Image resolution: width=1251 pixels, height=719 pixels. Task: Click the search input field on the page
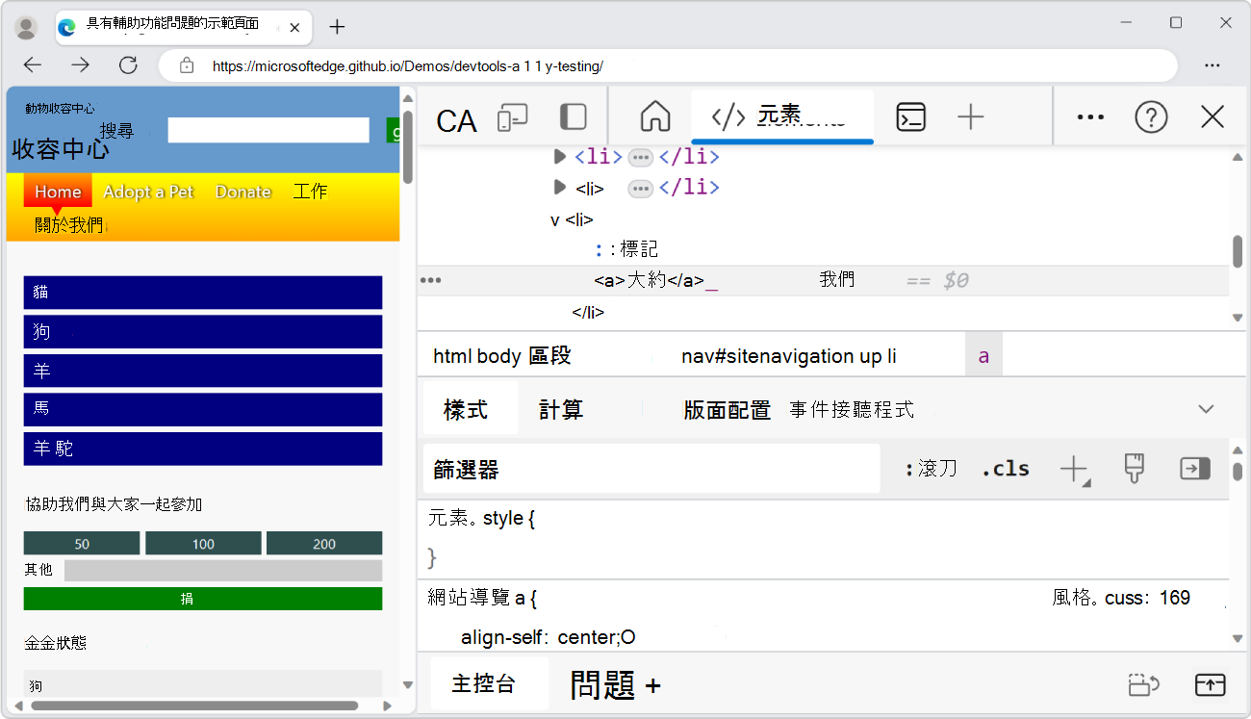(268, 129)
